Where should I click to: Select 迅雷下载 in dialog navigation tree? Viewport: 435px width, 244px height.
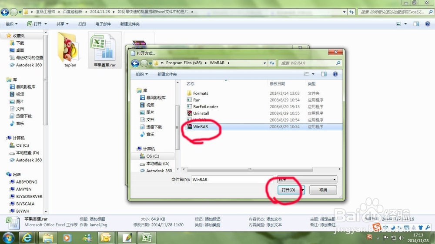[x=154, y=127]
